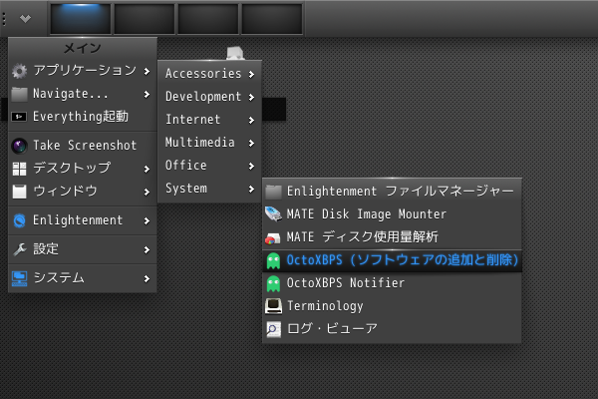
Task: Click the shelf's dotted drag handle
Action: pos(4,19)
